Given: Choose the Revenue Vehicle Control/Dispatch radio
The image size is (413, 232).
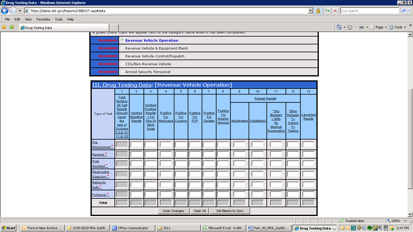Looking at the screenshot, I should (x=122, y=56).
